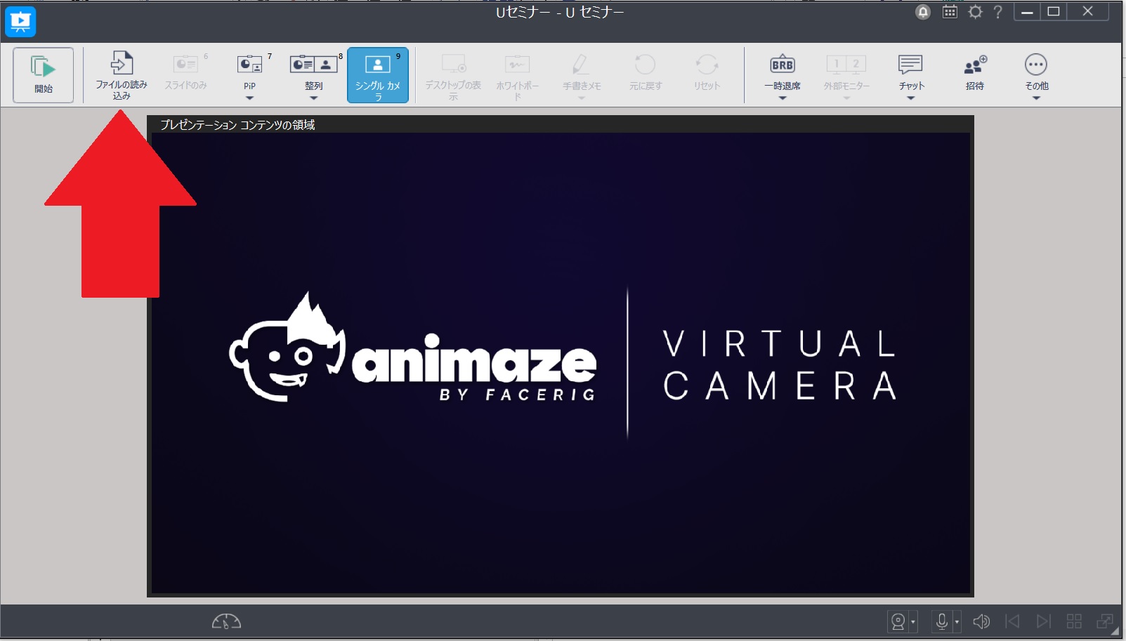Expand the その他 dropdown arrow

(x=1036, y=98)
